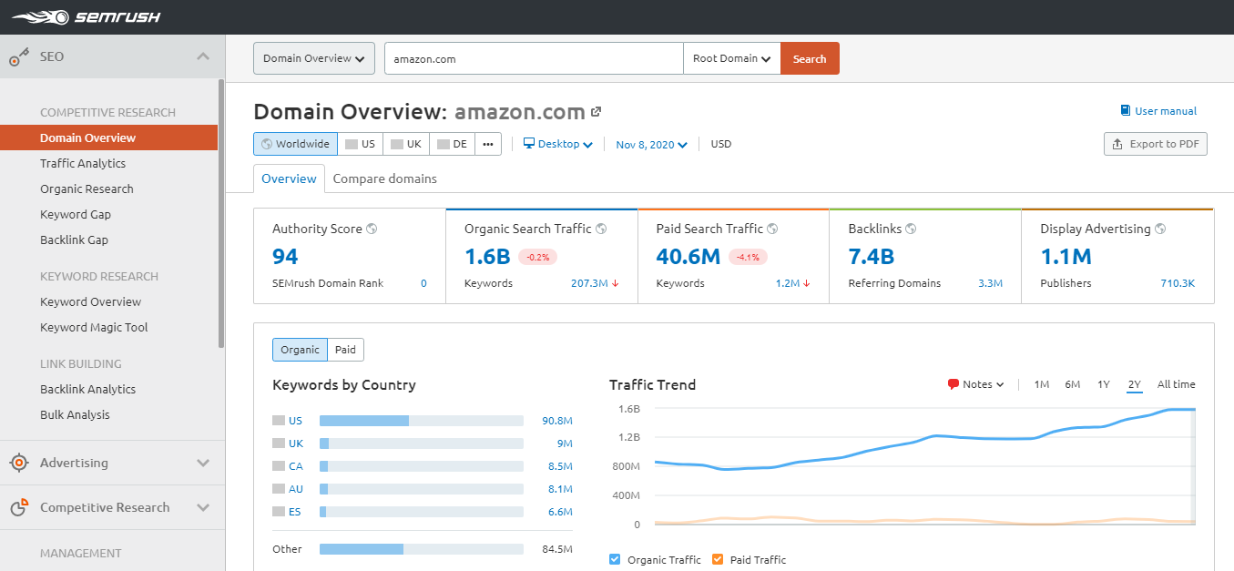The height and width of the screenshot is (571, 1234).
Task: Click the UK keywords bar
Action: click(422, 444)
